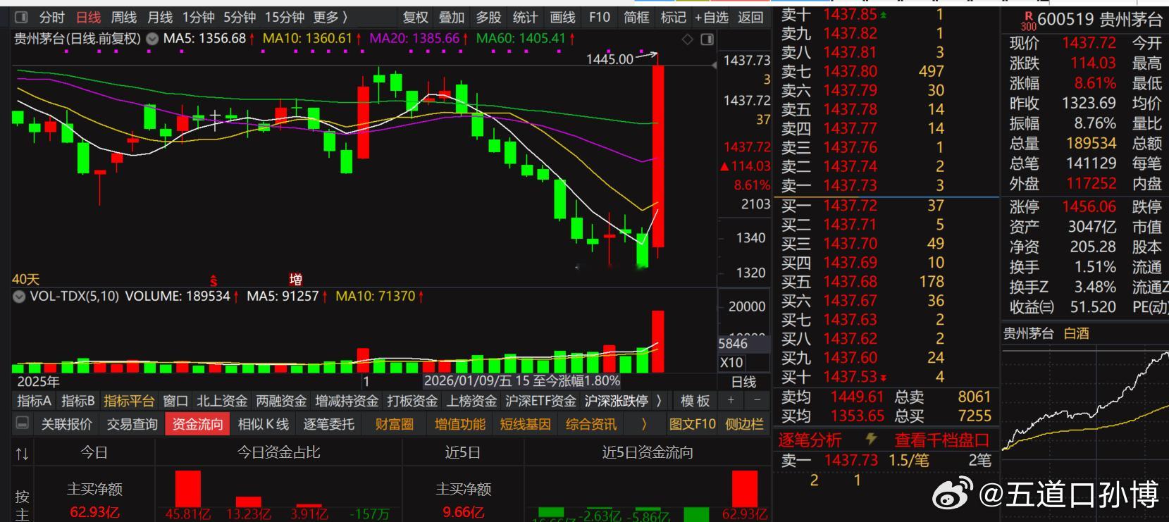Click the 日线 label under volume axis
Screen dimensions: 1169x522
pos(744,382)
